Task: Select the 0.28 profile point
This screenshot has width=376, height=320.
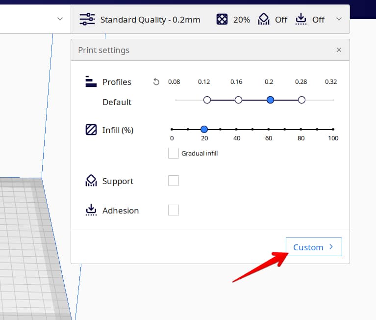Action: coord(301,100)
